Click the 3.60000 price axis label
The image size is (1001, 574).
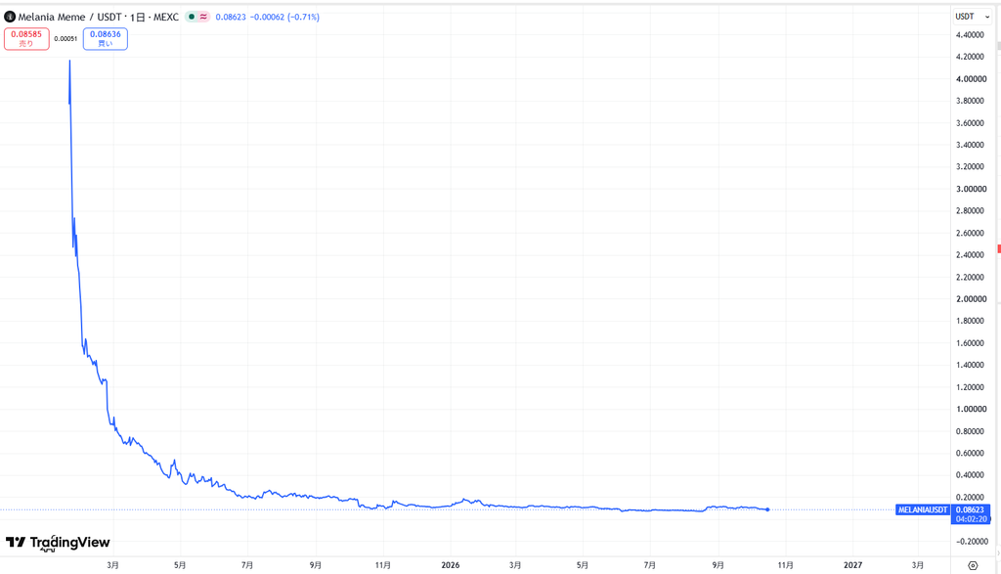970,122
